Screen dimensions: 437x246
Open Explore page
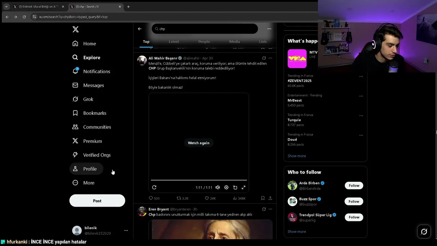(86, 57)
